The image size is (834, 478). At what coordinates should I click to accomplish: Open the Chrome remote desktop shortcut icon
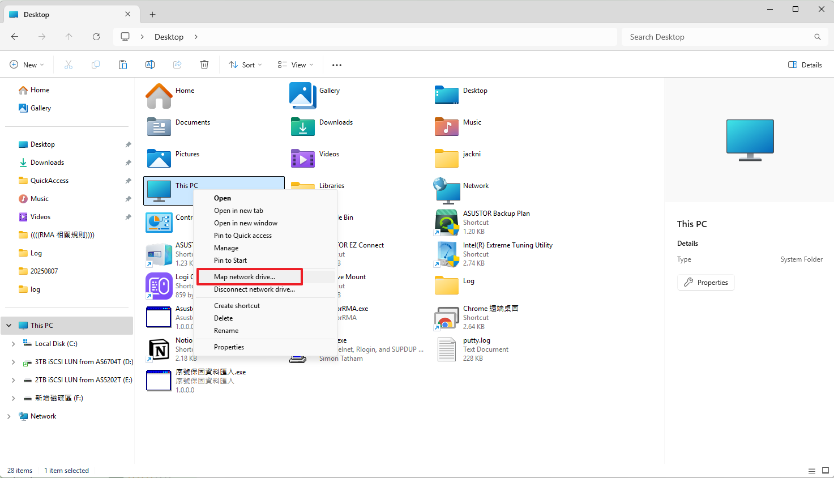coord(447,318)
